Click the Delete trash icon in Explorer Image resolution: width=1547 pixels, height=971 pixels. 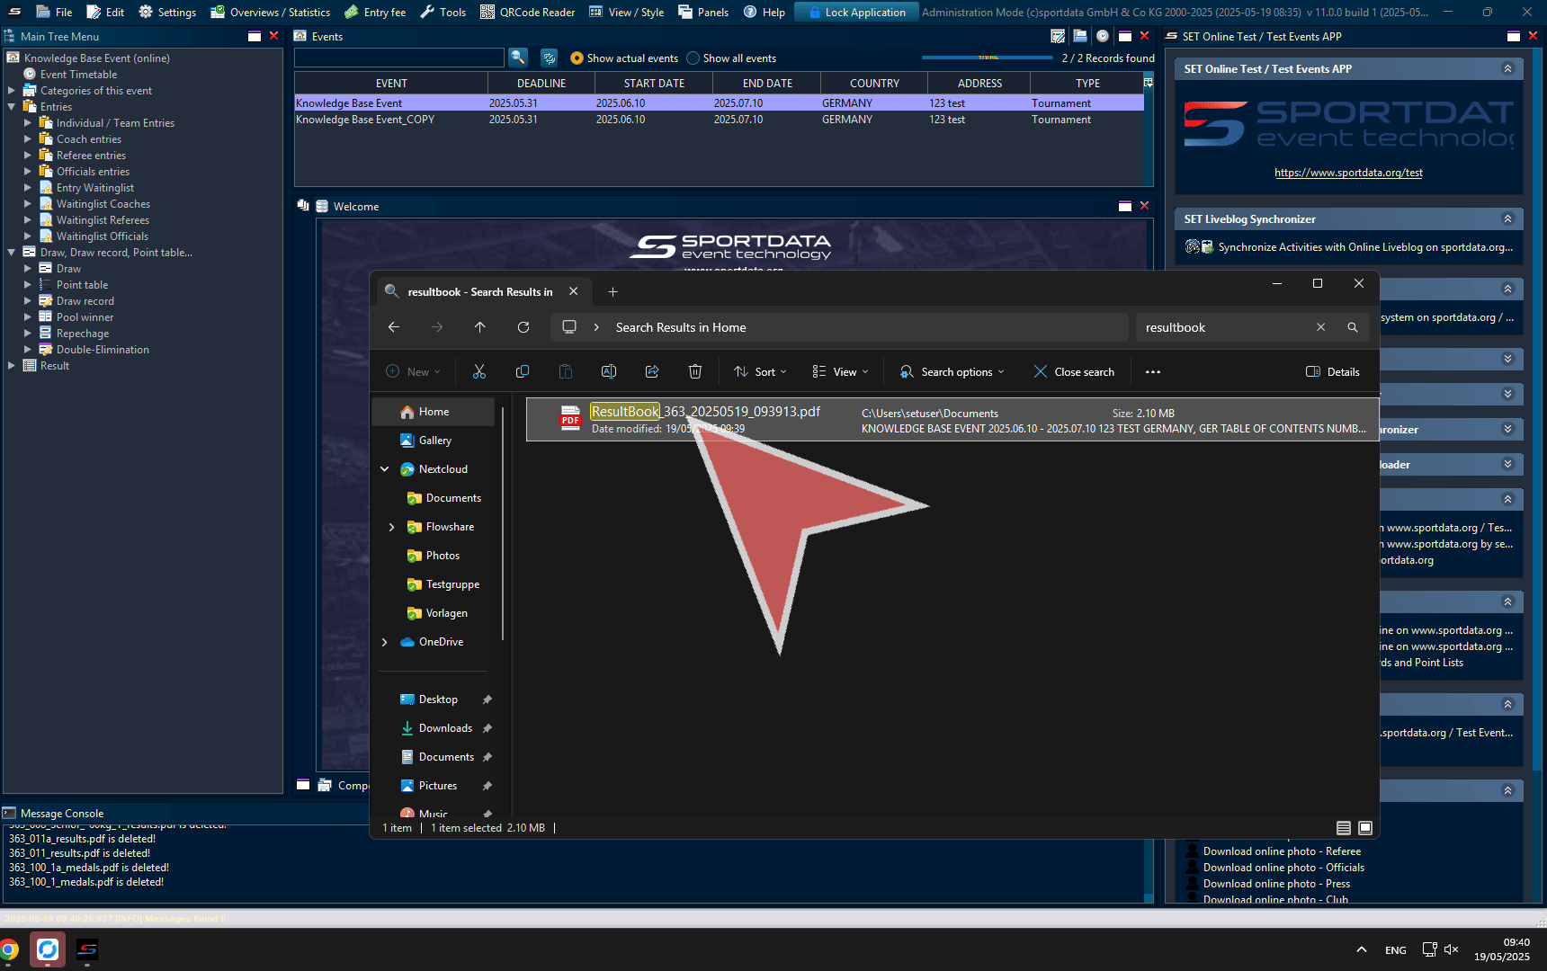pyautogui.click(x=695, y=371)
